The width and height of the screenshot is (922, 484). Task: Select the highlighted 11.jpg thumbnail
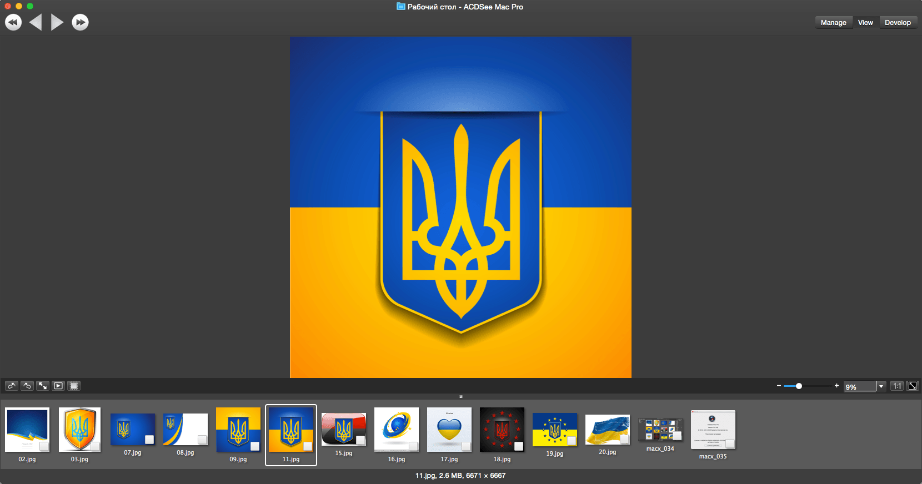tap(291, 430)
